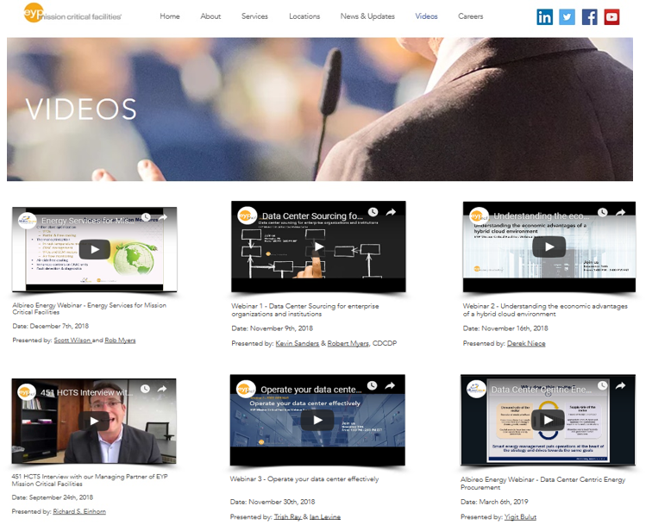The width and height of the screenshot is (652, 531).
Task: Click 'Webinar 3 - Operate your data center effectively' caption
Action: pyautogui.click(x=304, y=478)
